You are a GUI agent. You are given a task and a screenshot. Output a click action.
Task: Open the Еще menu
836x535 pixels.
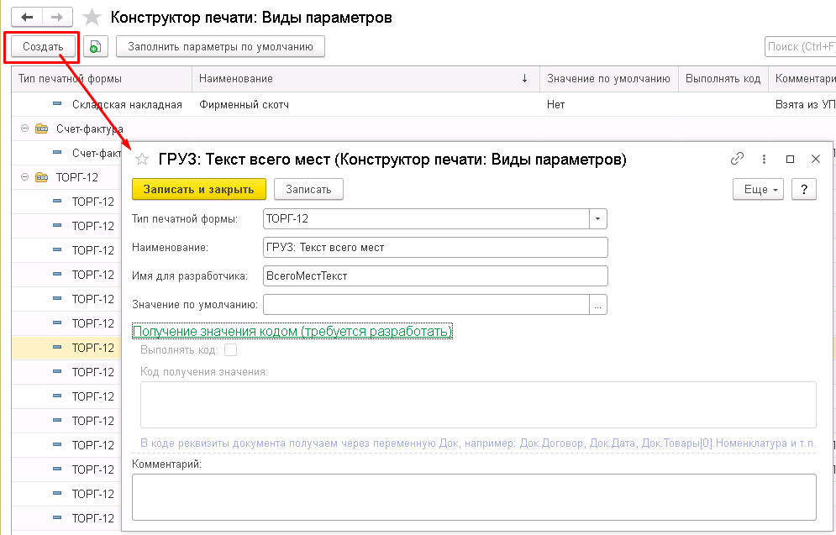(762, 189)
